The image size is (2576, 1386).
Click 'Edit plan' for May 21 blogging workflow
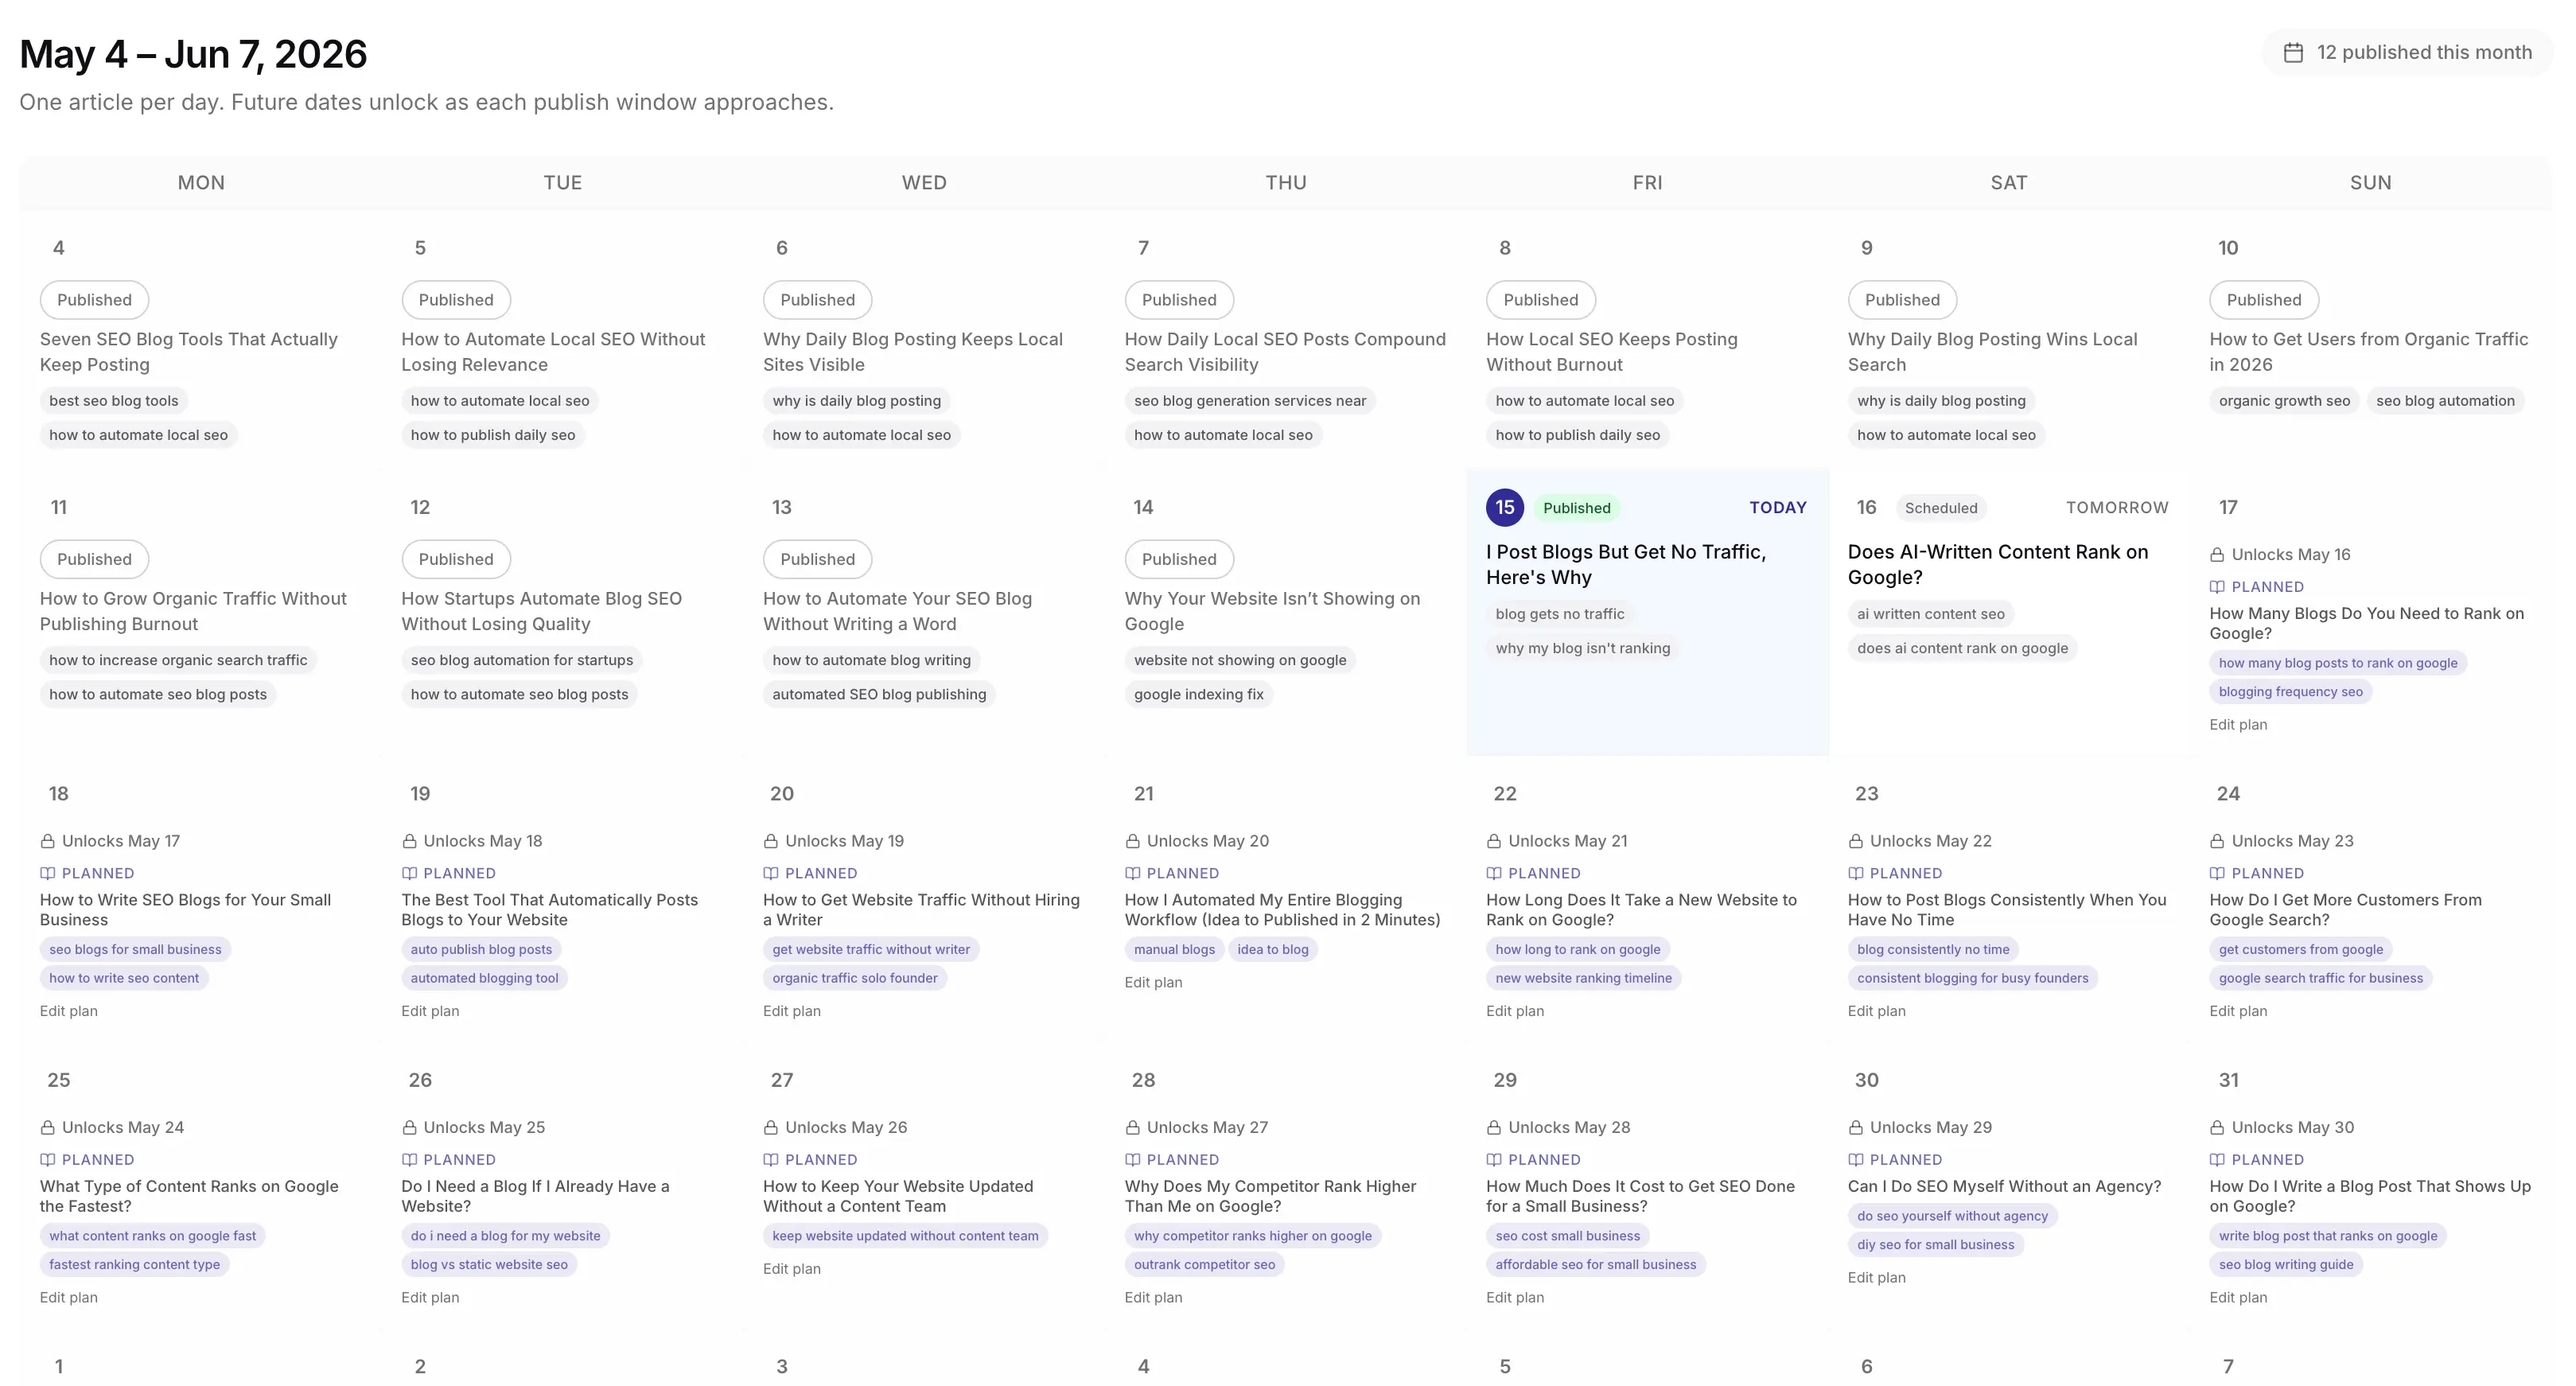pyautogui.click(x=1153, y=982)
